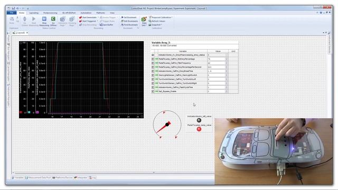Close the Layout1 document tab
Viewport: 338px width, 190px height.
coord(27,33)
